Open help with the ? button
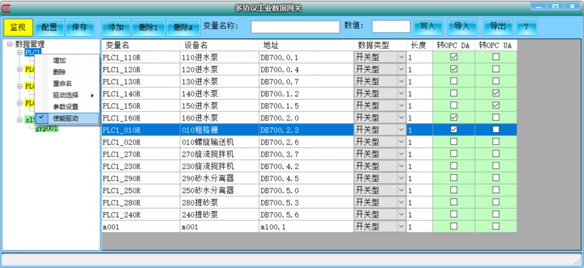Image resolution: width=584 pixels, height=268 pixels. click(x=526, y=27)
